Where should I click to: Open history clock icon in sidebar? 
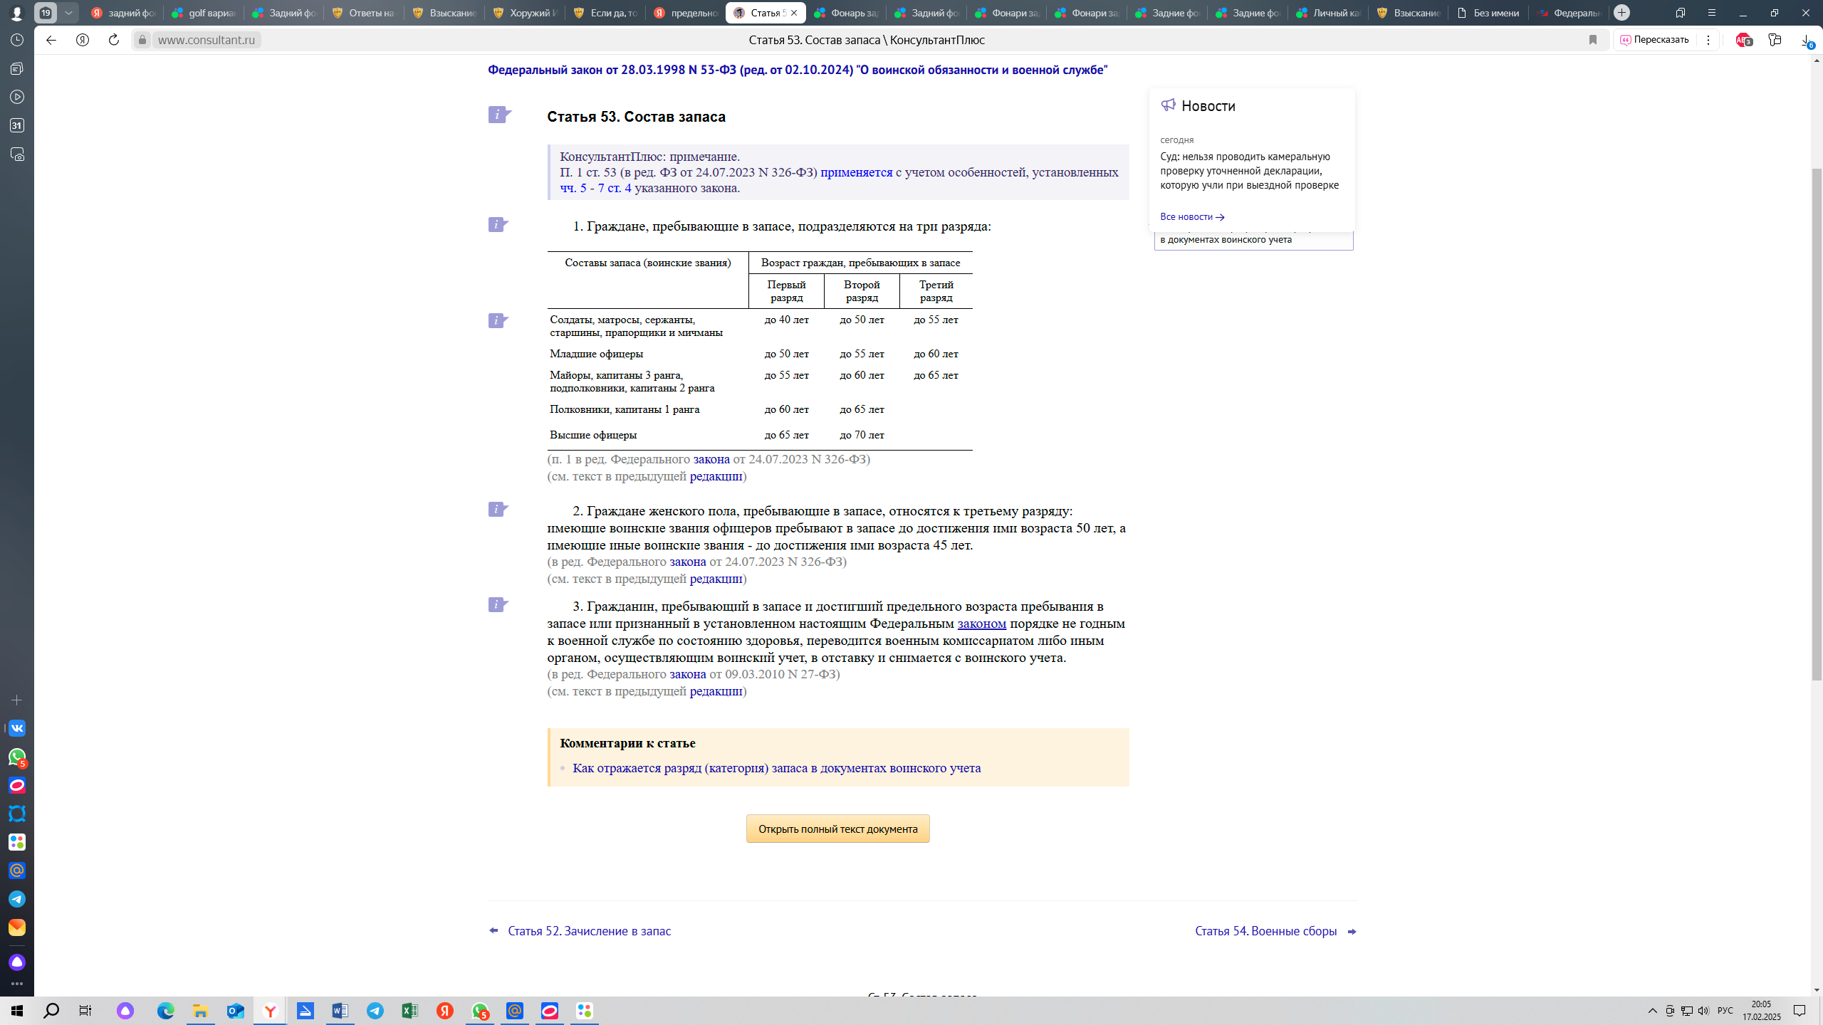click(17, 40)
